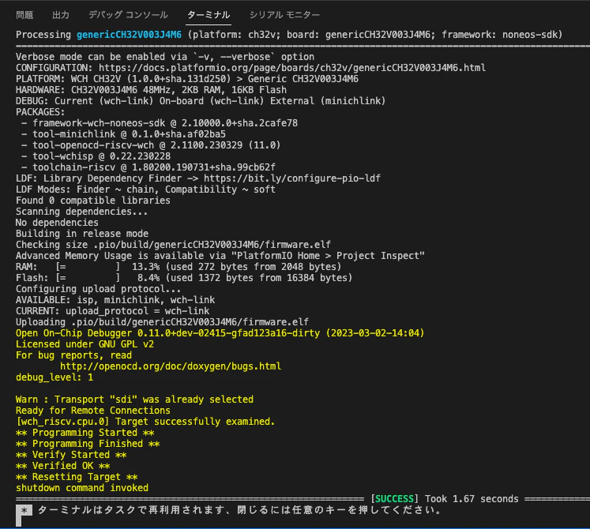Open the bit.ly/configure-pio-ldf link
The image size is (590, 529).
pyautogui.click(x=292, y=178)
